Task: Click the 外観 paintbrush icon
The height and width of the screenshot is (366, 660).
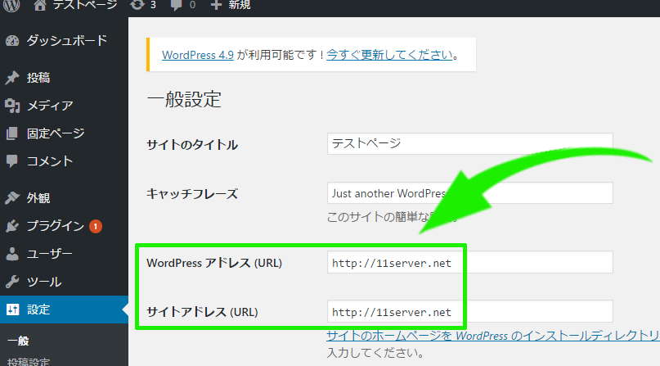Action: [12, 198]
